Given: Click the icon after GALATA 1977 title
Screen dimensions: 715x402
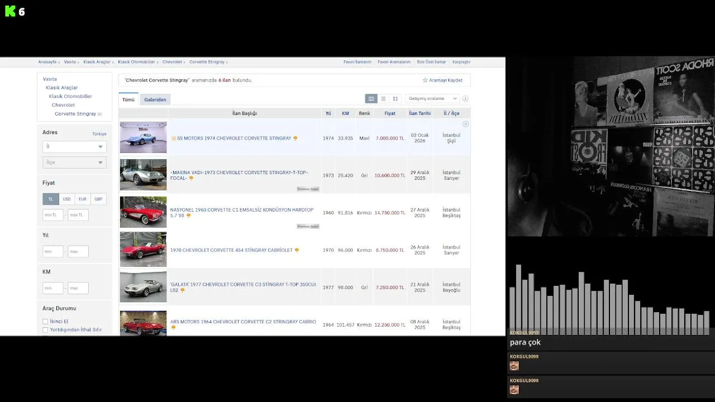Looking at the screenshot, I should 182,290.
